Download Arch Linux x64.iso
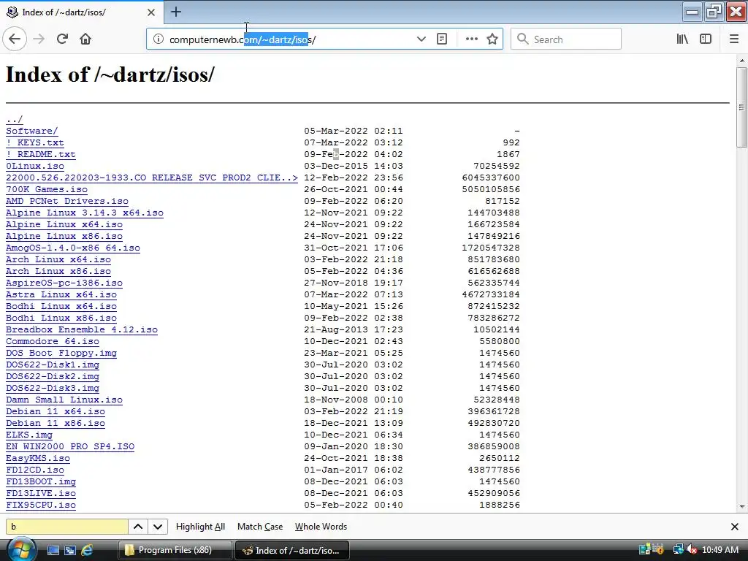The image size is (748, 561). pyautogui.click(x=58, y=259)
